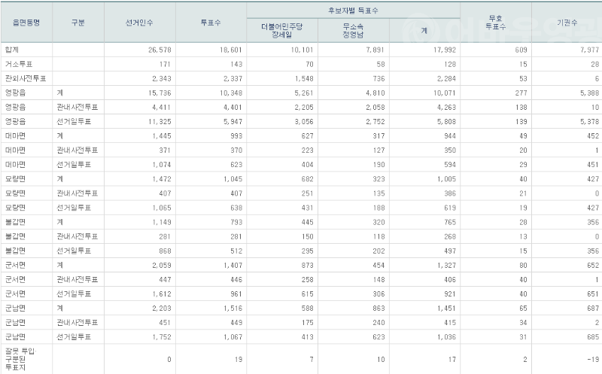Viewport: 602px width, 374px height.
Task: Select the 거소투표 row label
Action: point(18,65)
